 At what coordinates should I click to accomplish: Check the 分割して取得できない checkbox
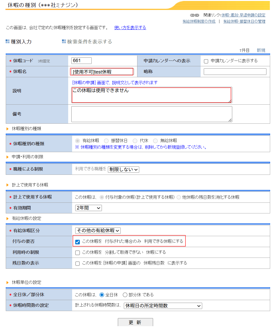click(x=78, y=253)
